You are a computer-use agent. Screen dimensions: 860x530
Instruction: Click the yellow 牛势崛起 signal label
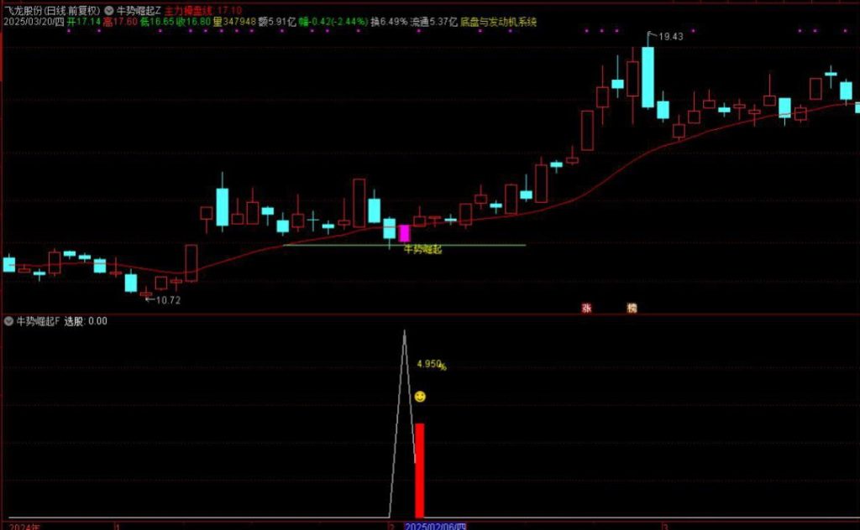[x=422, y=250]
